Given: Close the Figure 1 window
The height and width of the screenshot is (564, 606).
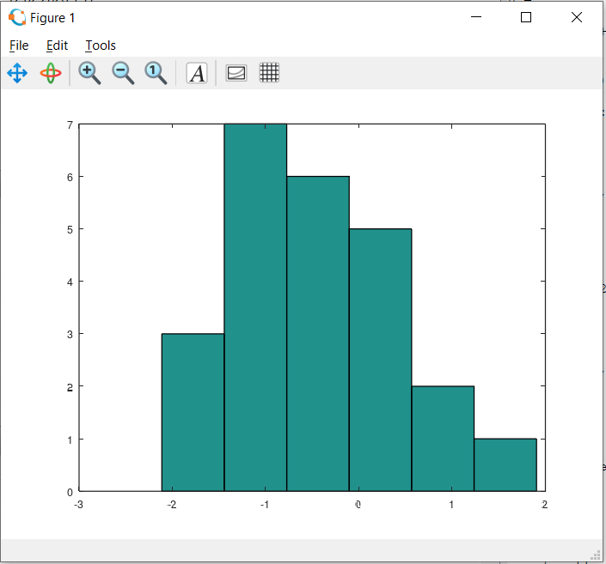Looking at the screenshot, I should coord(577,17).
